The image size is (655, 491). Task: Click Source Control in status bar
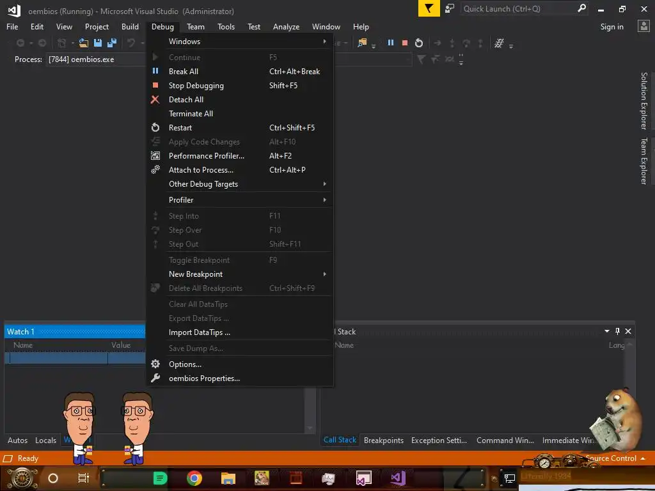pyautogui.click(x=611, y=458)
